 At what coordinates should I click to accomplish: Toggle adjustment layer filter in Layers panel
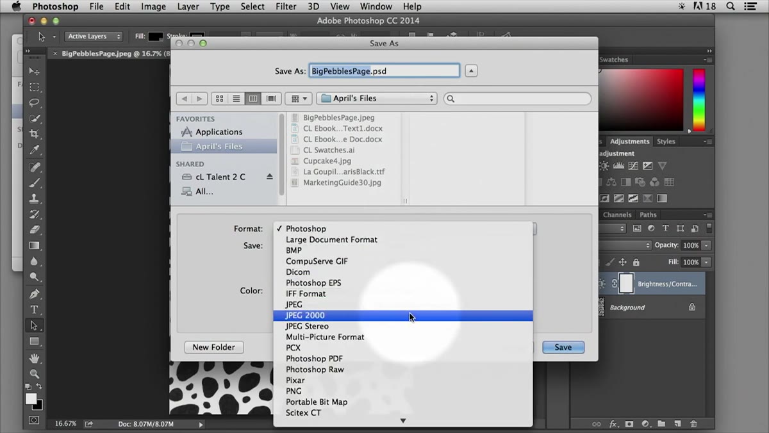click(x=651, y=228)
